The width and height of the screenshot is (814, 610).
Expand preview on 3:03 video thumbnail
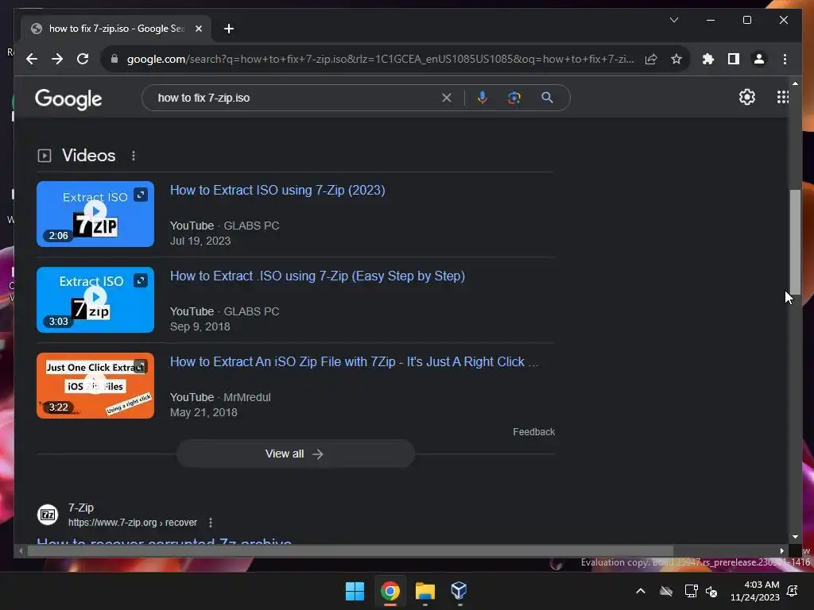pyautogui.click(x=141, y=280)
